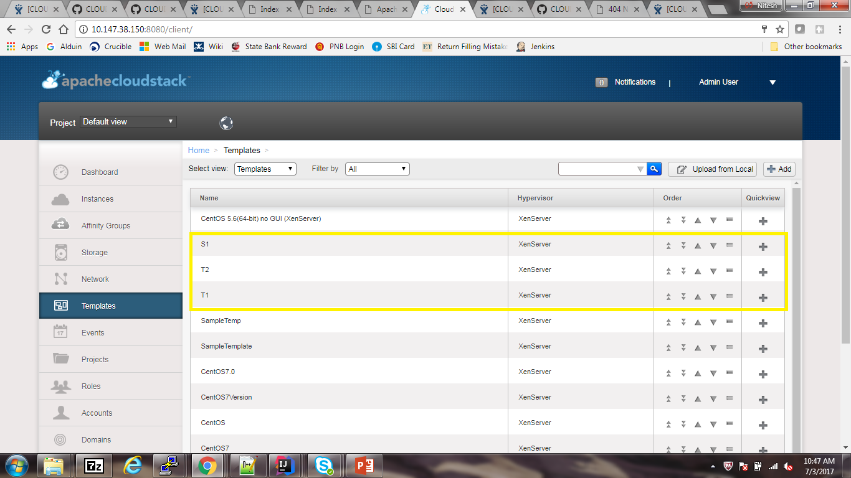Move SampleTemp to top of list

[668, 322]
